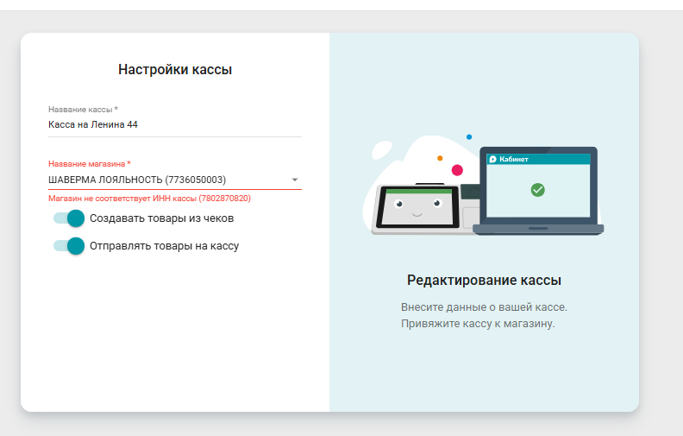Click the Кабинет logo icon on laptop
683x436 pixels.
[x=492, y=159]
